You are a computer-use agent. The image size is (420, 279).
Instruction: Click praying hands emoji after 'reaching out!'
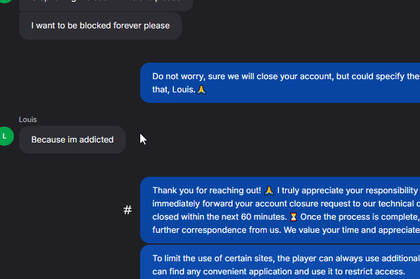(x=269, y=191)
